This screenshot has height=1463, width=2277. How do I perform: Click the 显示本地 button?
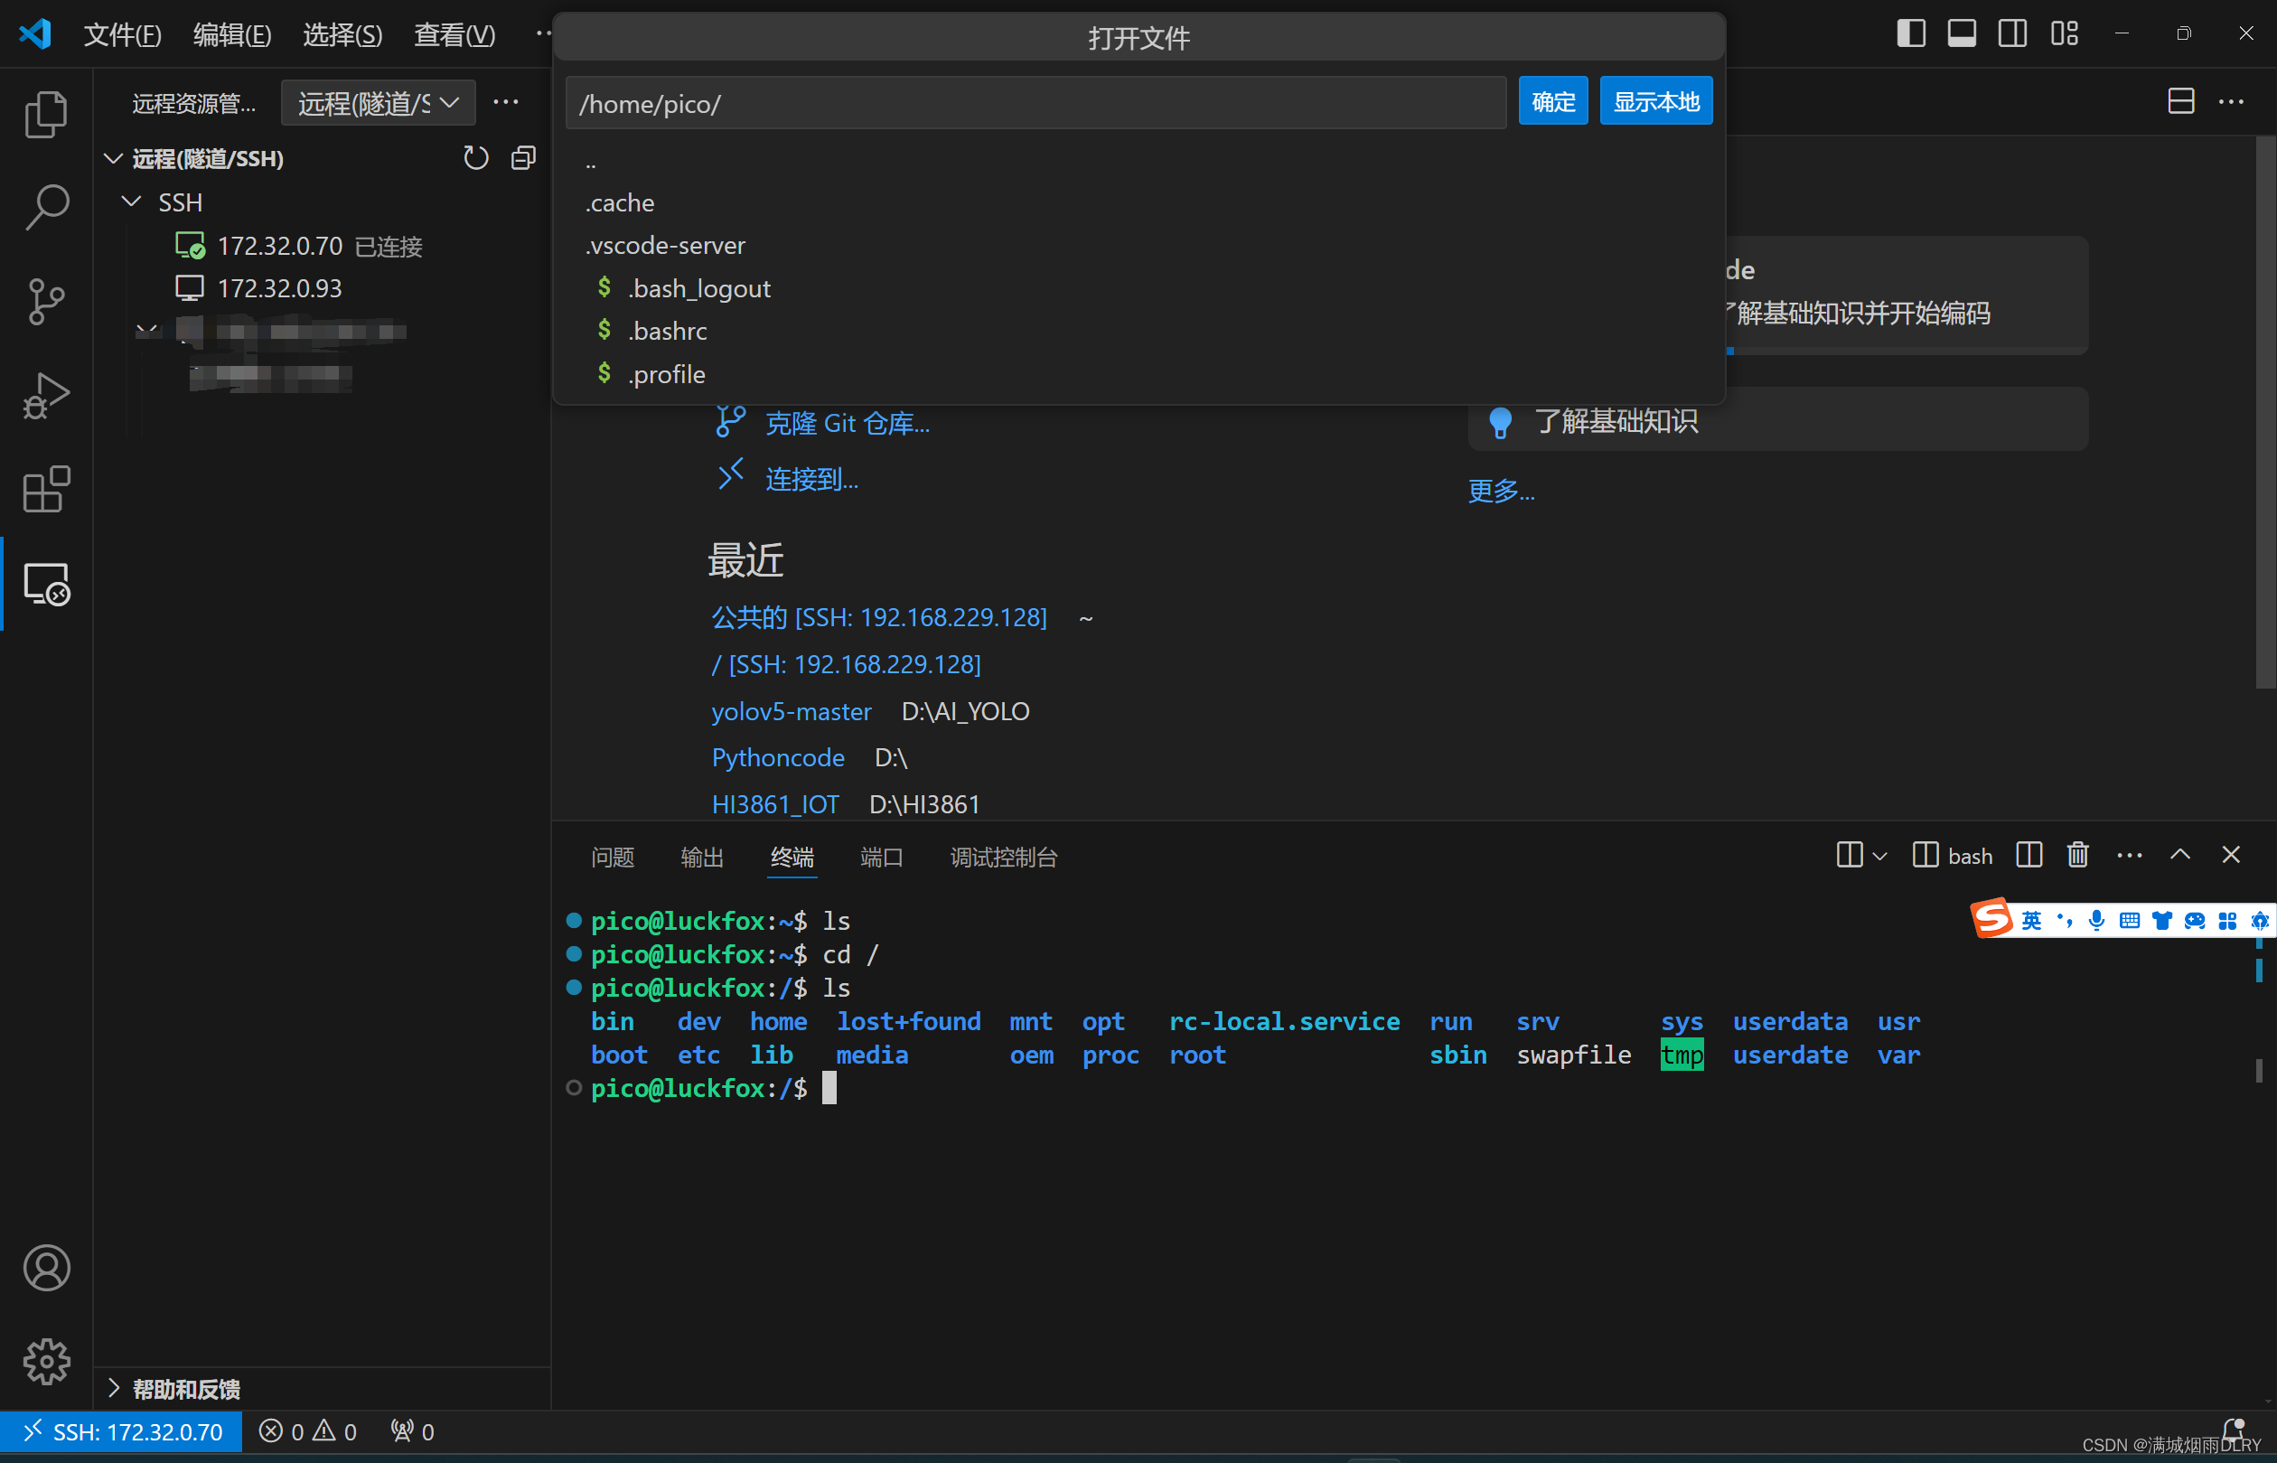pos(1655,101)
